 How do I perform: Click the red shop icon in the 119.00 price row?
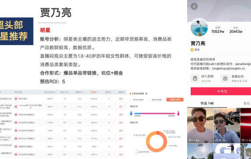point(16,122)
